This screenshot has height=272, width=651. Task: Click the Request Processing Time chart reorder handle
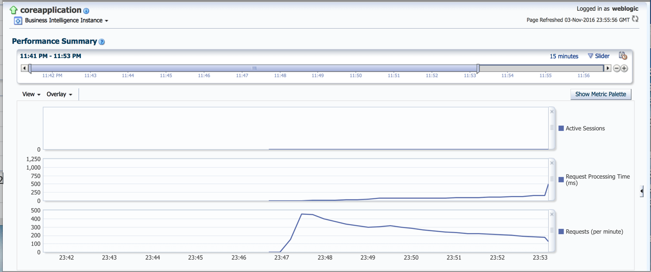552,179
